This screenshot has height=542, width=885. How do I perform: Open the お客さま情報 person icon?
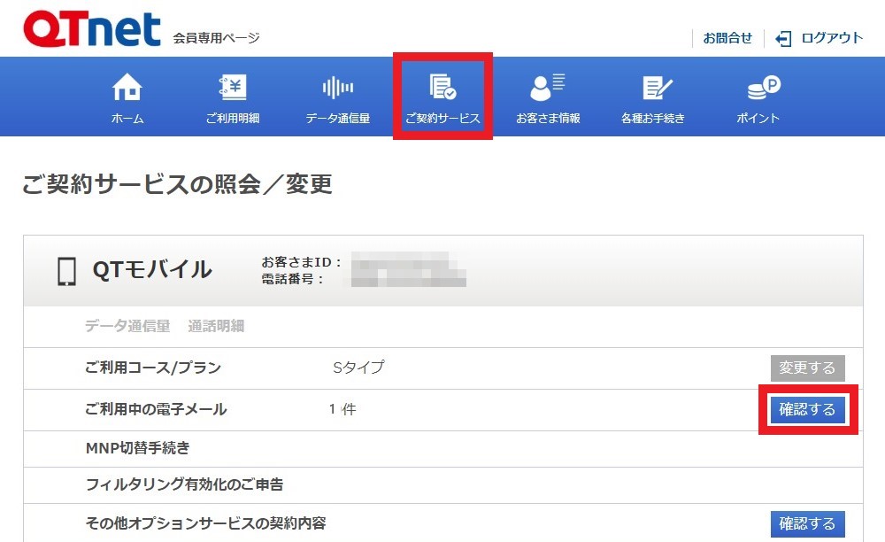548,87
